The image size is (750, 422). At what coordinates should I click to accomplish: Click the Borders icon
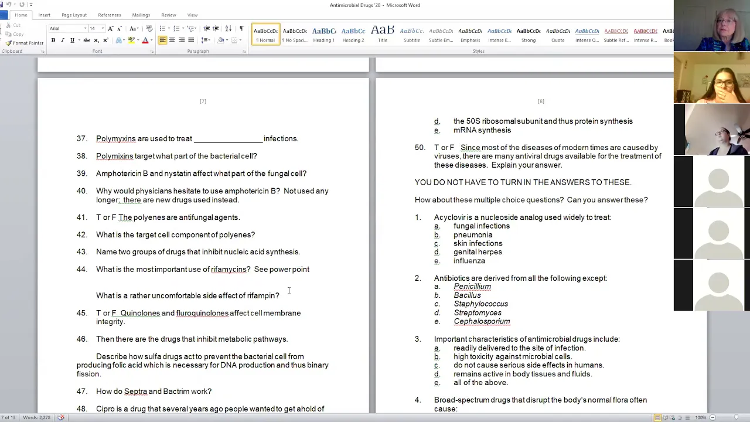click(234, 40)
